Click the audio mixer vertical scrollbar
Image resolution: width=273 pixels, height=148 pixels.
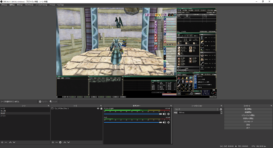(172, 126)
